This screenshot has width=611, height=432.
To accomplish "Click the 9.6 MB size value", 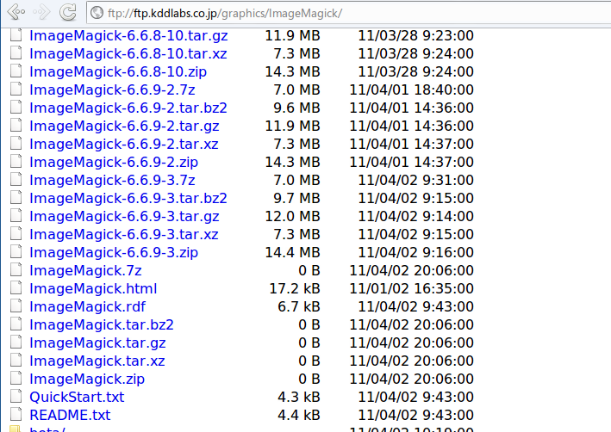I will pos(297,108).
